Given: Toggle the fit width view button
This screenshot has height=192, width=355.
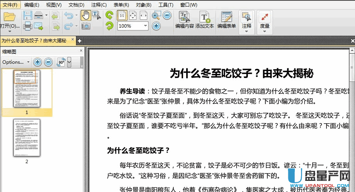Looking at the screenshot, I should (x=143, y=16).
